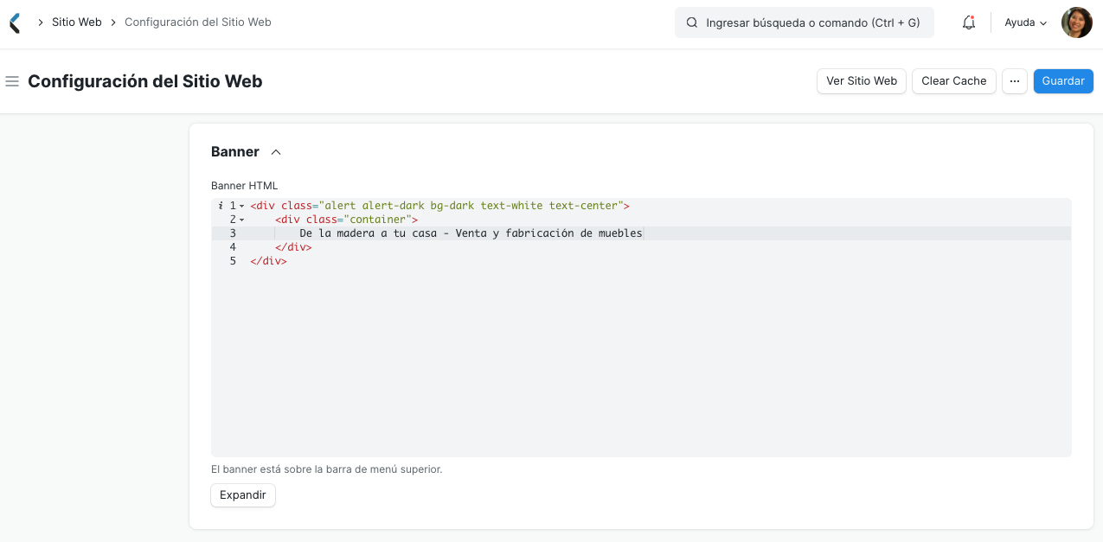Click Ver Sitio Web button

862,81
